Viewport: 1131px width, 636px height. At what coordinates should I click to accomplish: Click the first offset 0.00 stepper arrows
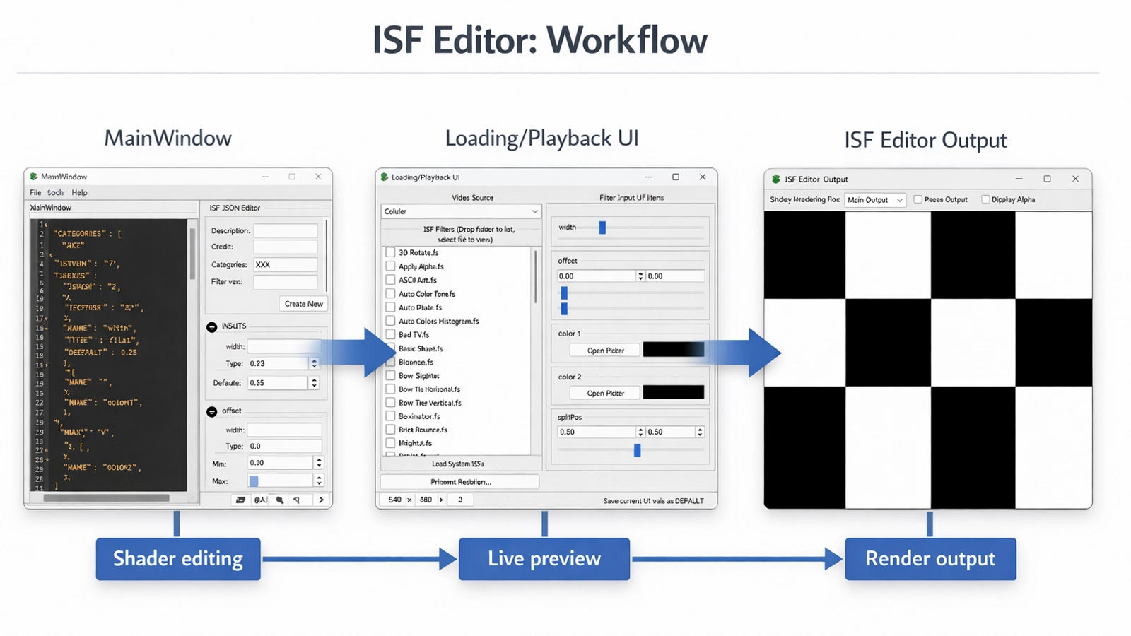coord(640,276)
